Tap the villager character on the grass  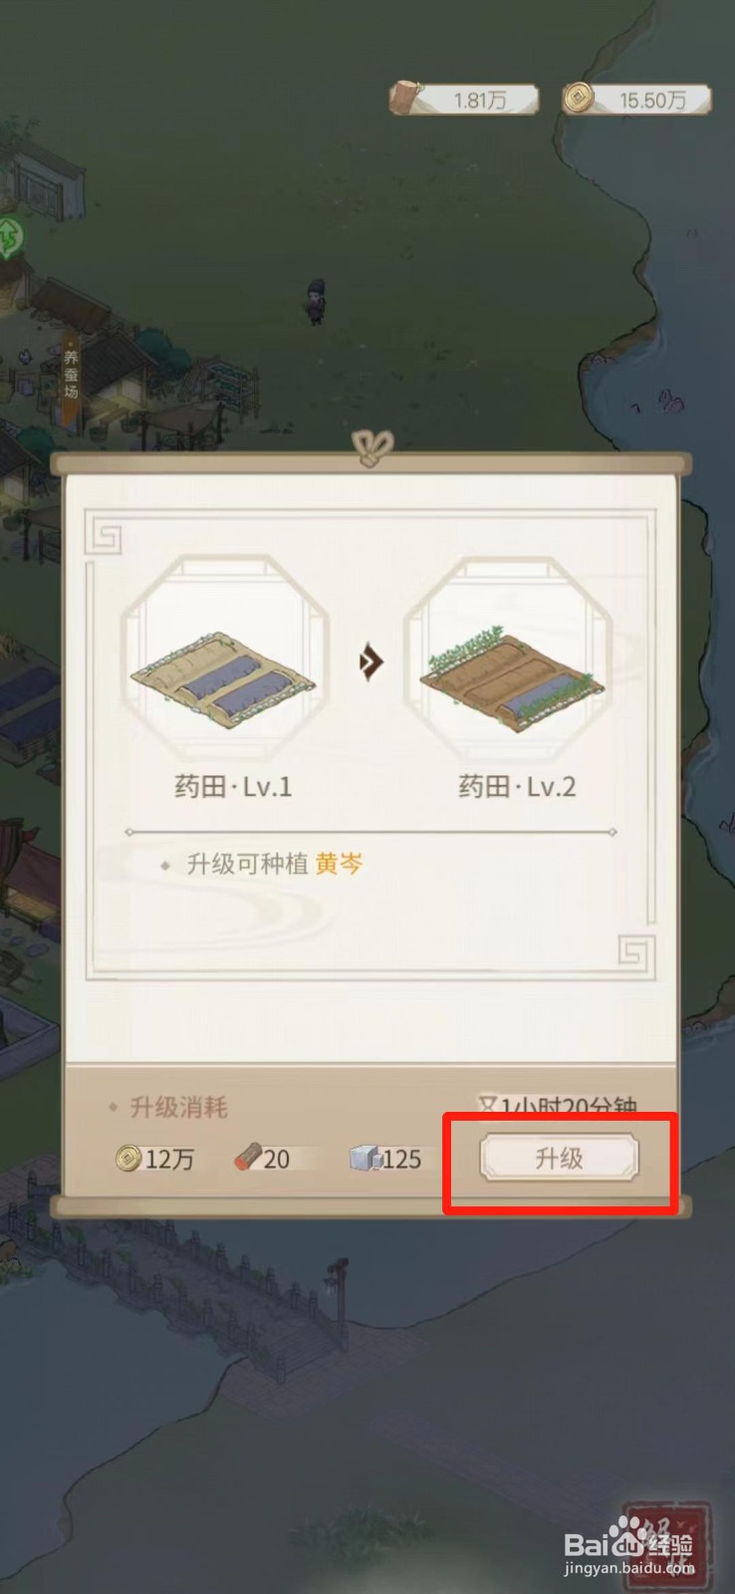[316, 302]
